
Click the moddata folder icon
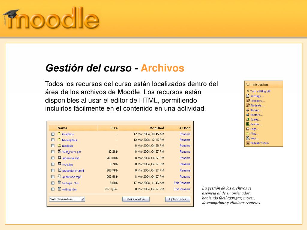click(59, 146)
